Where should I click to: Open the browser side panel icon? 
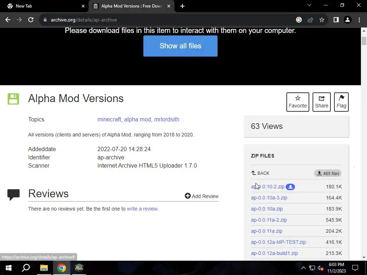click(336, 20)
